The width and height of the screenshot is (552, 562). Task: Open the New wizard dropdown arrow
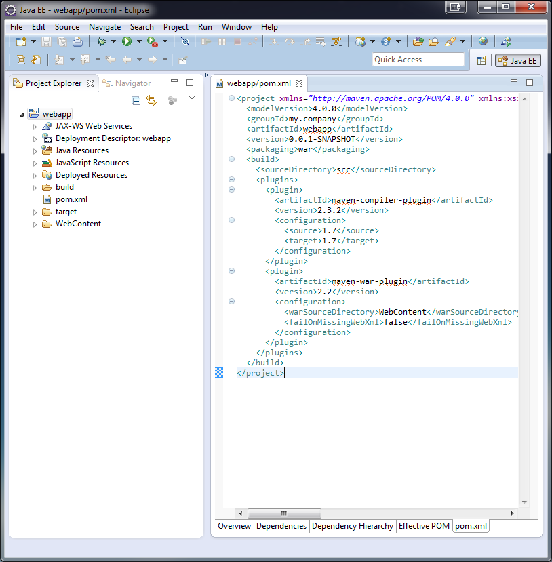(33, 41)
